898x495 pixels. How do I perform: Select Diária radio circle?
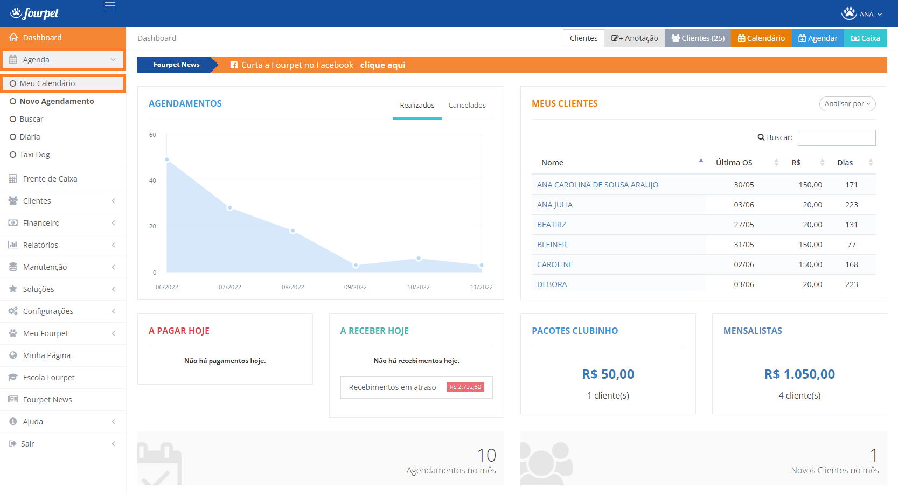pos(13,137)
